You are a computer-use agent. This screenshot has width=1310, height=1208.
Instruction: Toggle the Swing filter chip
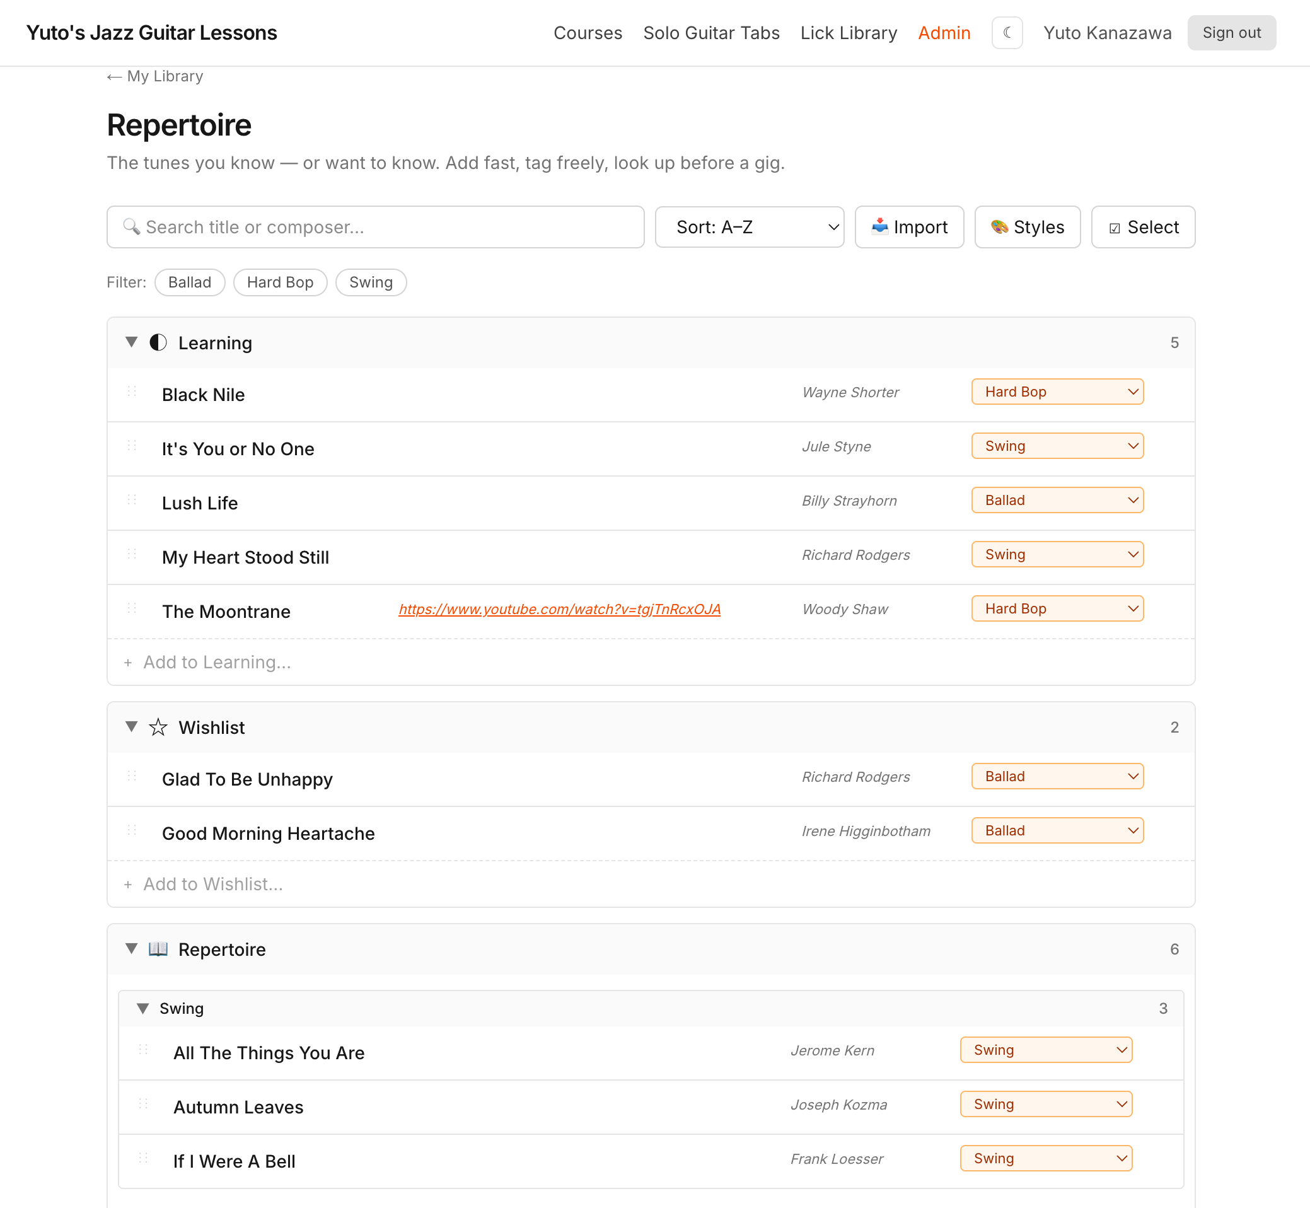pos(371,282)
